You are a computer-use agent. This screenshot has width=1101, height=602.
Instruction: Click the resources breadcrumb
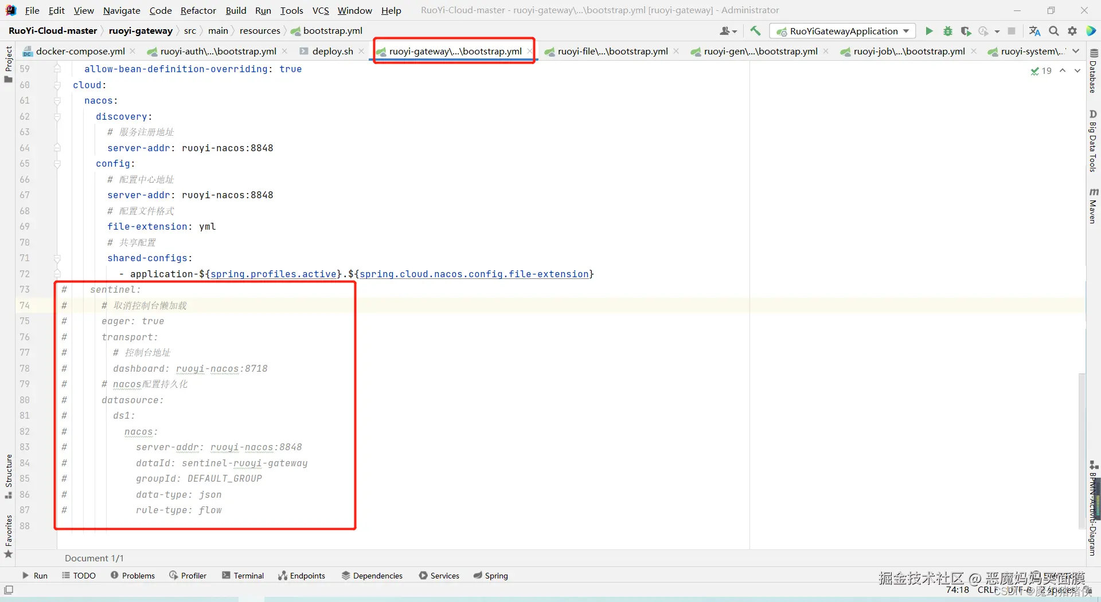260,31
